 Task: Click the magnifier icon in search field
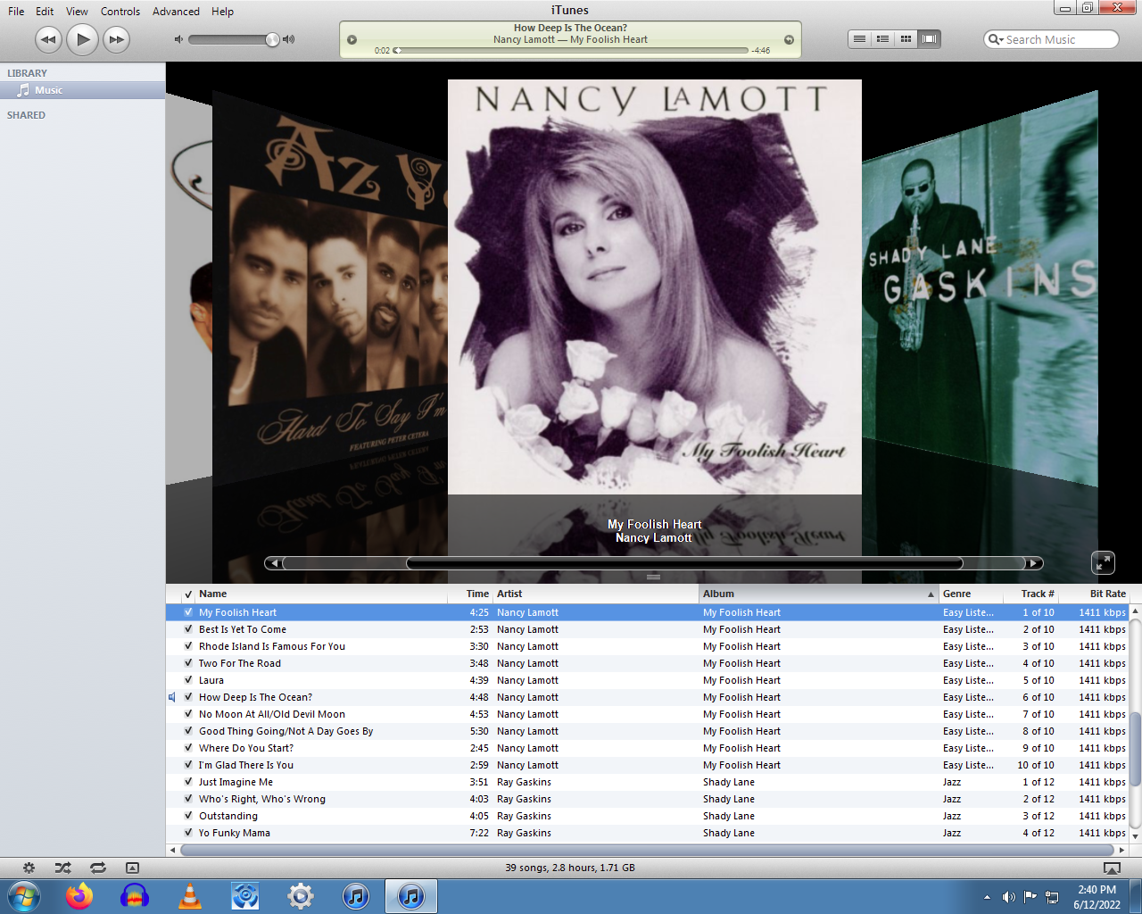pyautogui.click(x=995, y=39)
